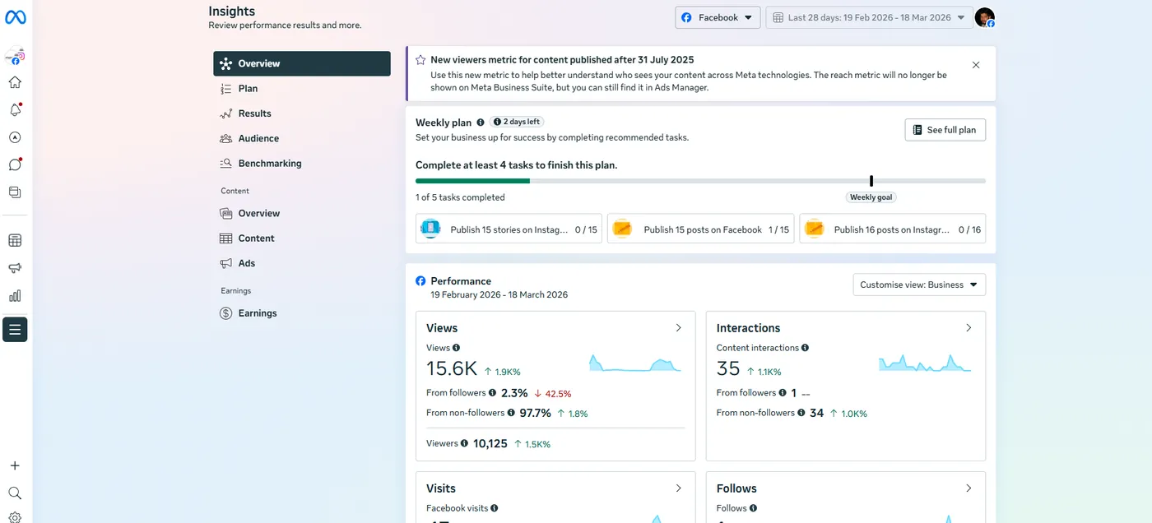Click the weekly plan progress bar
The image size is (1152, 523).
[700, 181]
